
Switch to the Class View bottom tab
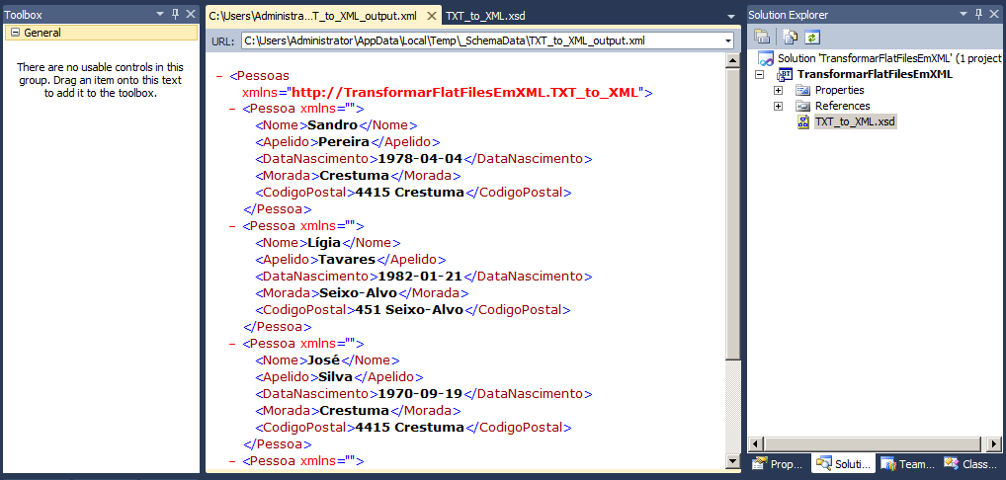pyautogui.click(x=970, y=464)
